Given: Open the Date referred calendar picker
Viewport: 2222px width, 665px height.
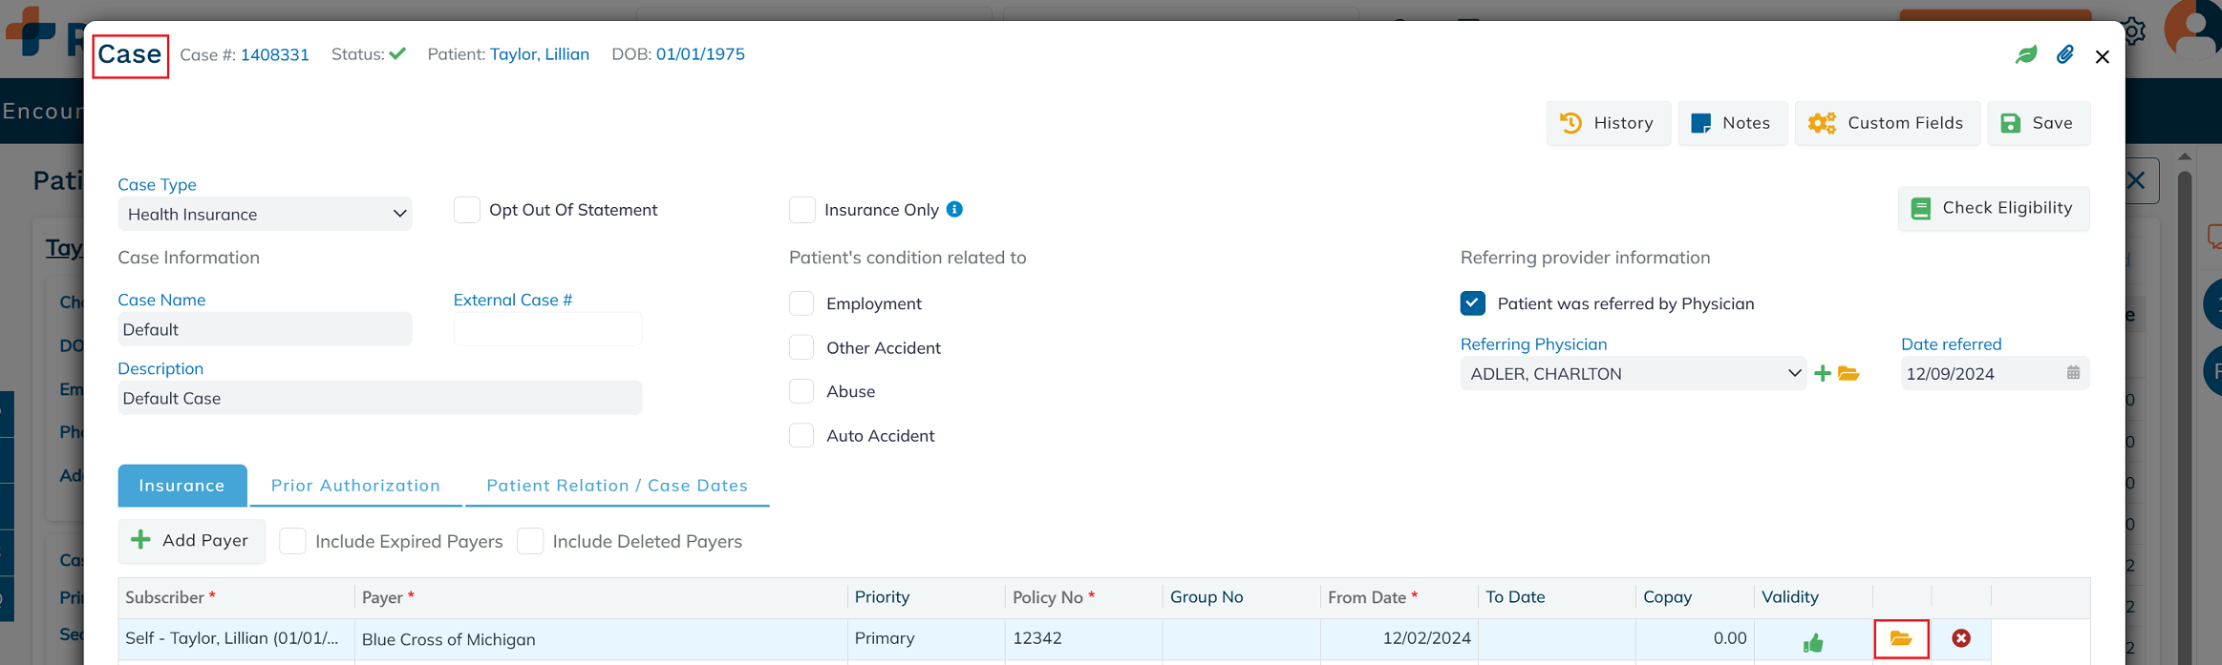Looking at the screenshot, I should [2073, 373].
